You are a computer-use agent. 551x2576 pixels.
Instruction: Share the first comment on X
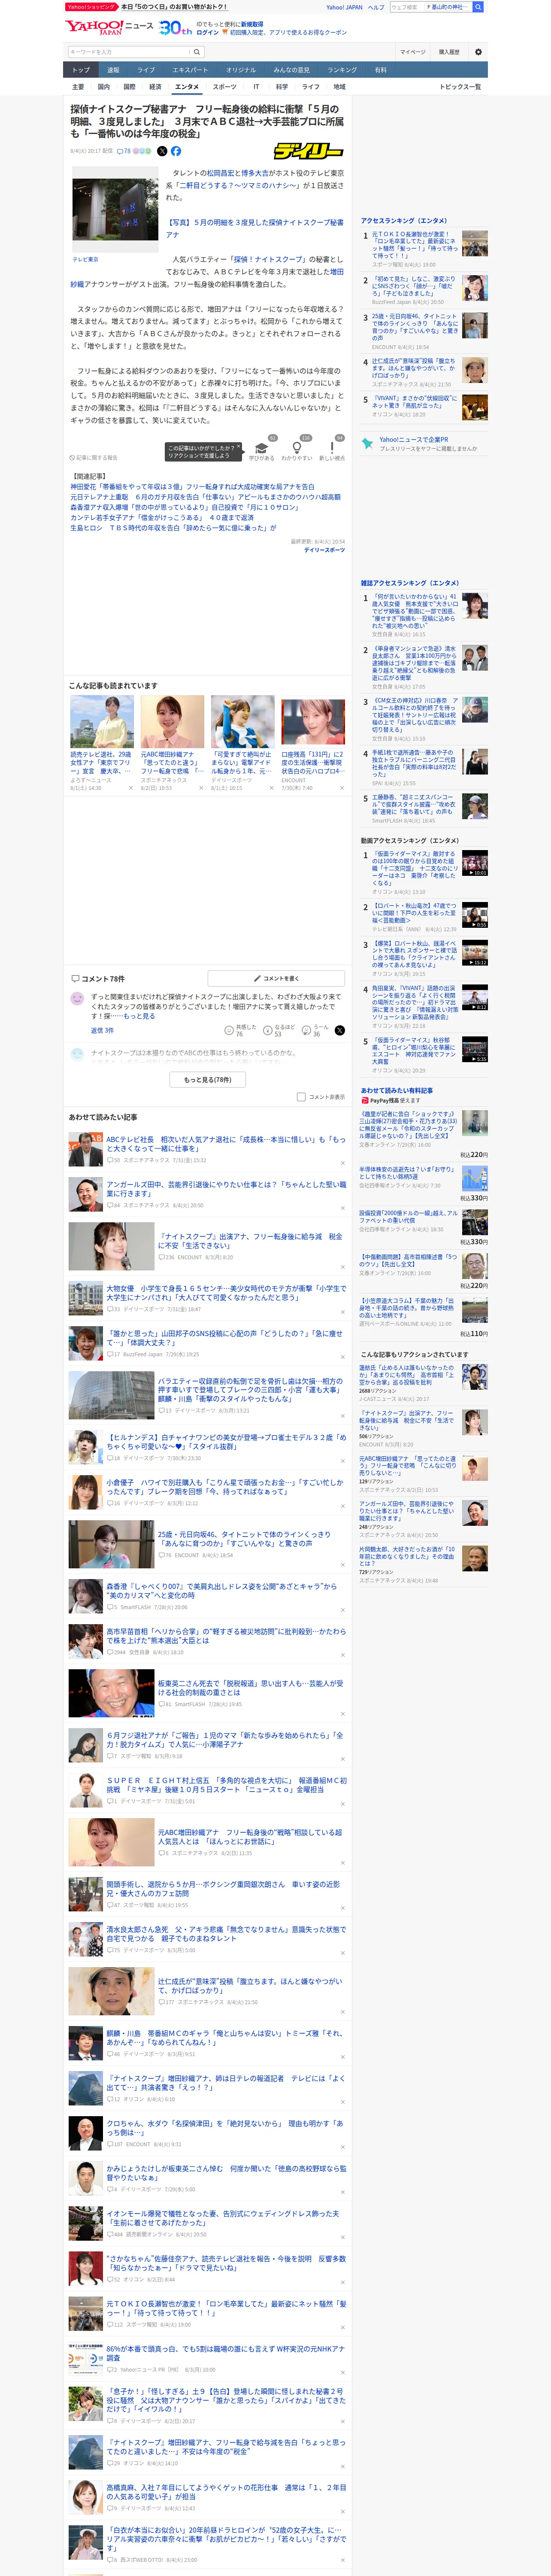[340, 1030]
